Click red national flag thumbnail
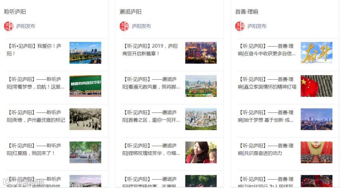 316,86
